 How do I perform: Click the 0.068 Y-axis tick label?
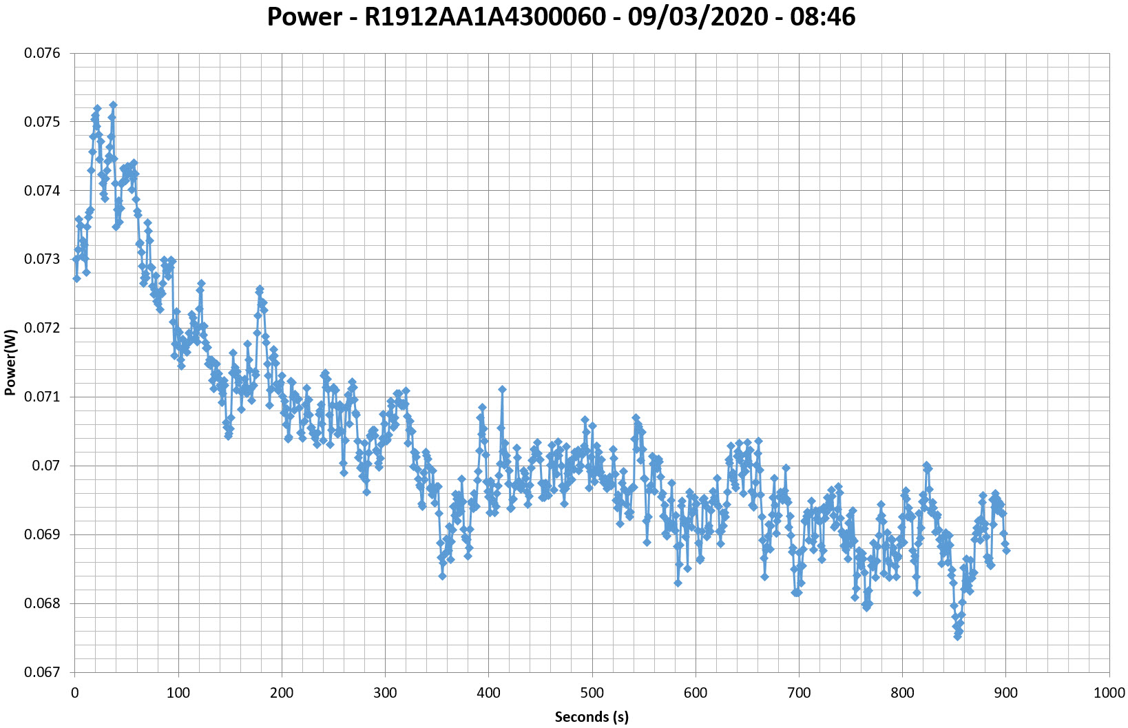click(x=42, y=604)
